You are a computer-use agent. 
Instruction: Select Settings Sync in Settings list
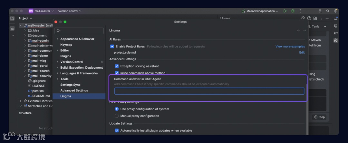[70, 85]
